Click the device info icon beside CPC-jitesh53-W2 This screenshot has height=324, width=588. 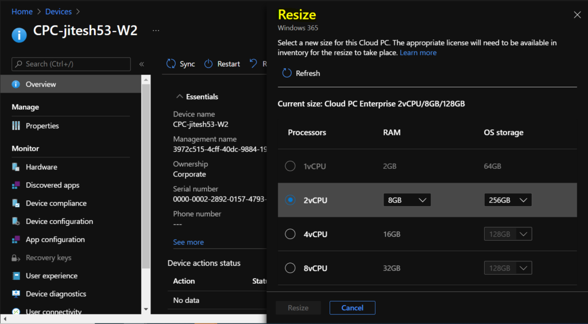point(19,35)
